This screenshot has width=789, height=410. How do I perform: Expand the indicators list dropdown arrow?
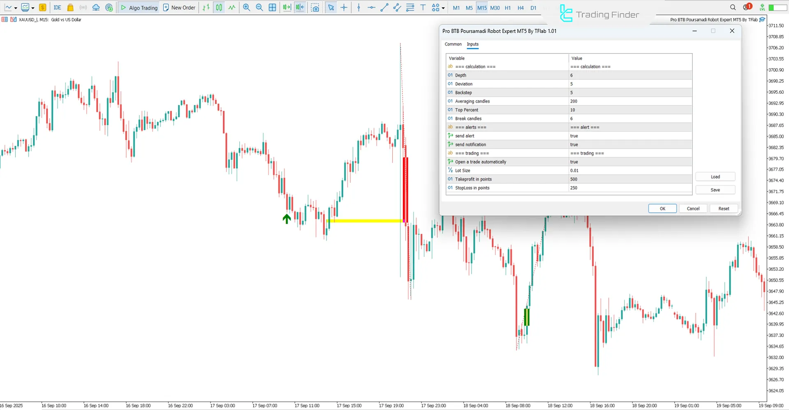33,8
